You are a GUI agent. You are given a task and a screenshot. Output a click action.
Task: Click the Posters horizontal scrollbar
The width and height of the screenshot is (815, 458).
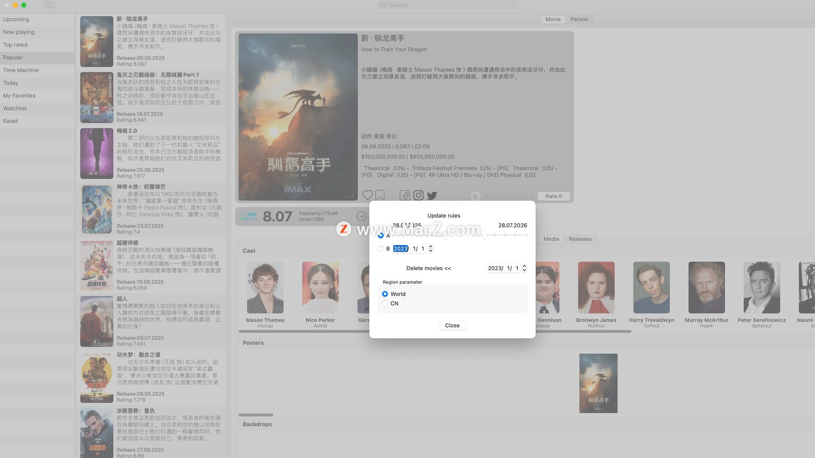pyautogui.click(x=256, y=415)
